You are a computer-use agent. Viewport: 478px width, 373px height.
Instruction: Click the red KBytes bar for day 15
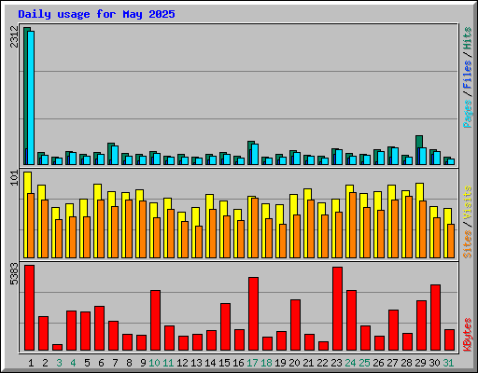point(225,327)
